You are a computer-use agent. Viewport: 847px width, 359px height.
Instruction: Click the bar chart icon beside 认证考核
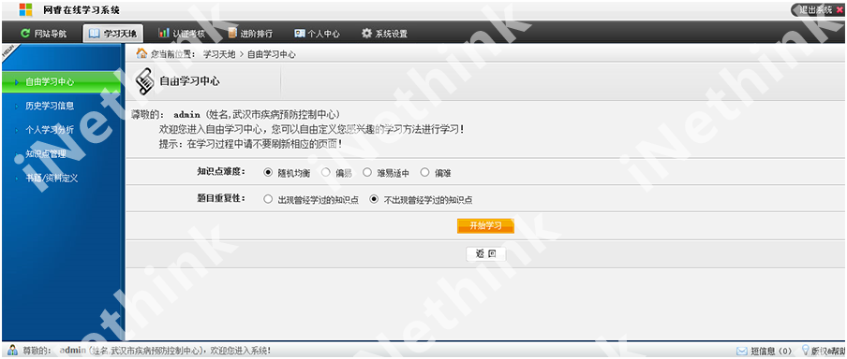pyautogui.click(x=164, y=33)
